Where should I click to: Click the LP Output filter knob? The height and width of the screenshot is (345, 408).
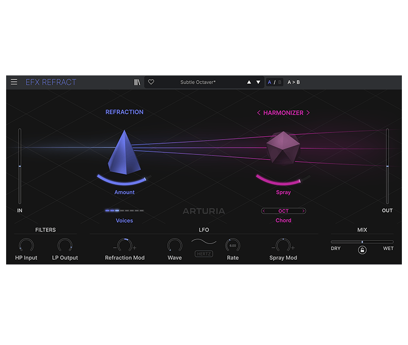coord(65,246)
